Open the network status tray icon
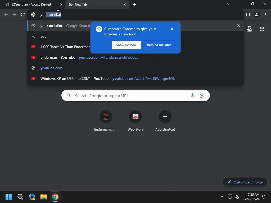This screenshot has width=271, height=203. coord(230,197)
